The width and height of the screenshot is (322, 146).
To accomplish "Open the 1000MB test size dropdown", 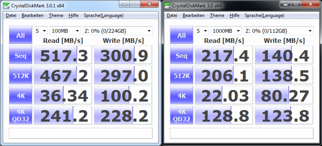I will point(226,31).
